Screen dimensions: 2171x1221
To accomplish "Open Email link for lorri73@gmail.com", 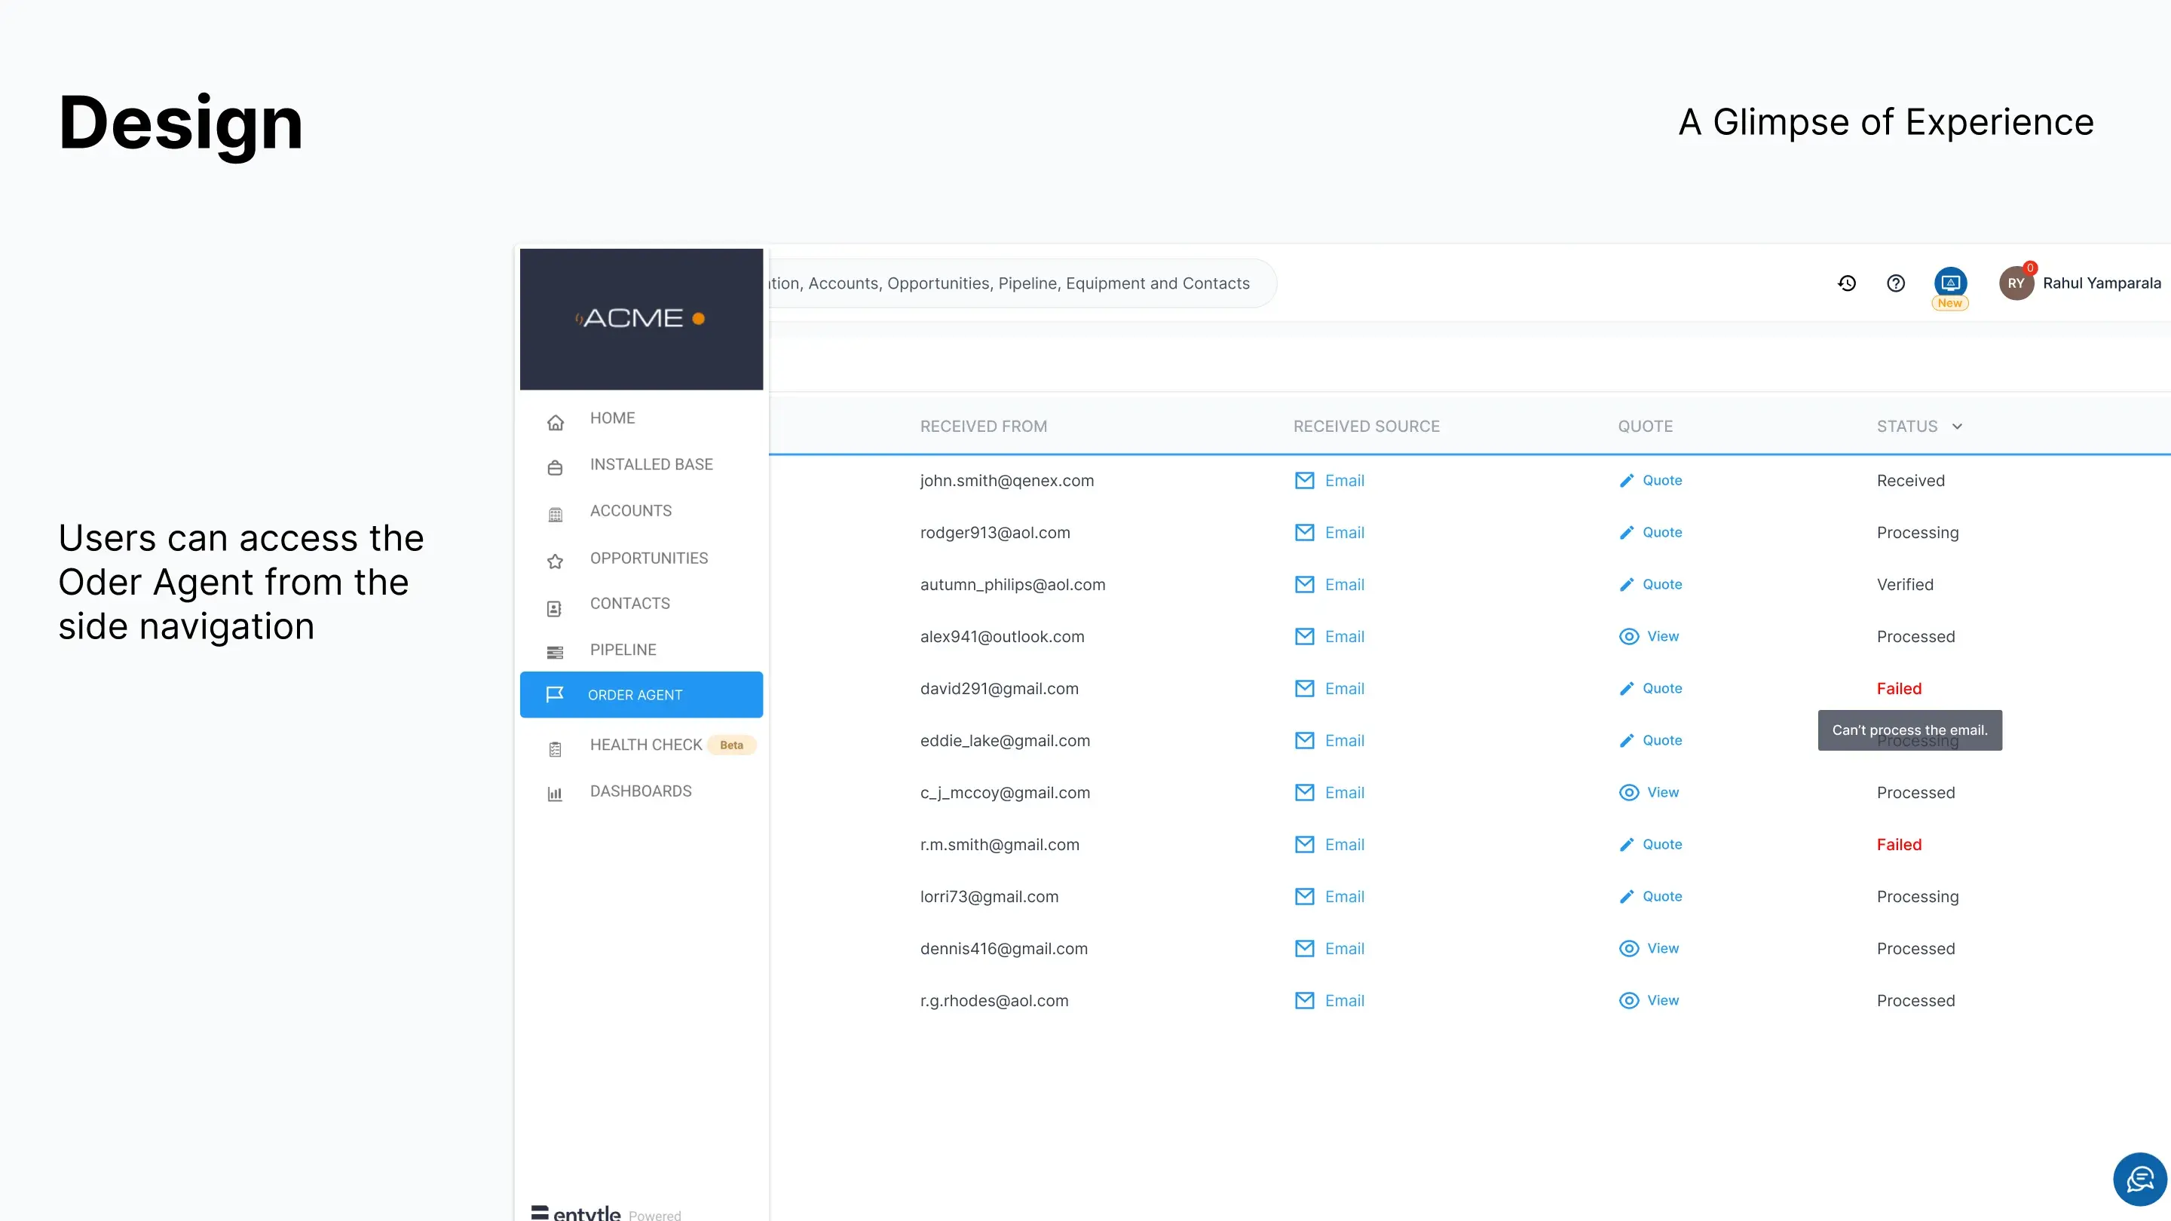I will [1344, 897].
